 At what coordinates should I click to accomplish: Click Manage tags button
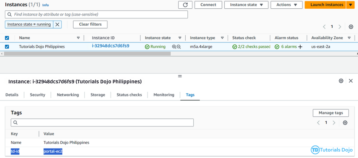331,113
